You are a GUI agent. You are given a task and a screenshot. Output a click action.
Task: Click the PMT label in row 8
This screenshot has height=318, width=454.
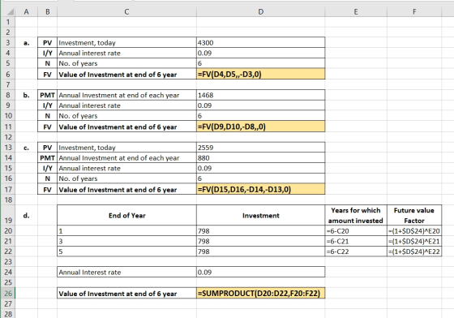(x=48, y=95)
